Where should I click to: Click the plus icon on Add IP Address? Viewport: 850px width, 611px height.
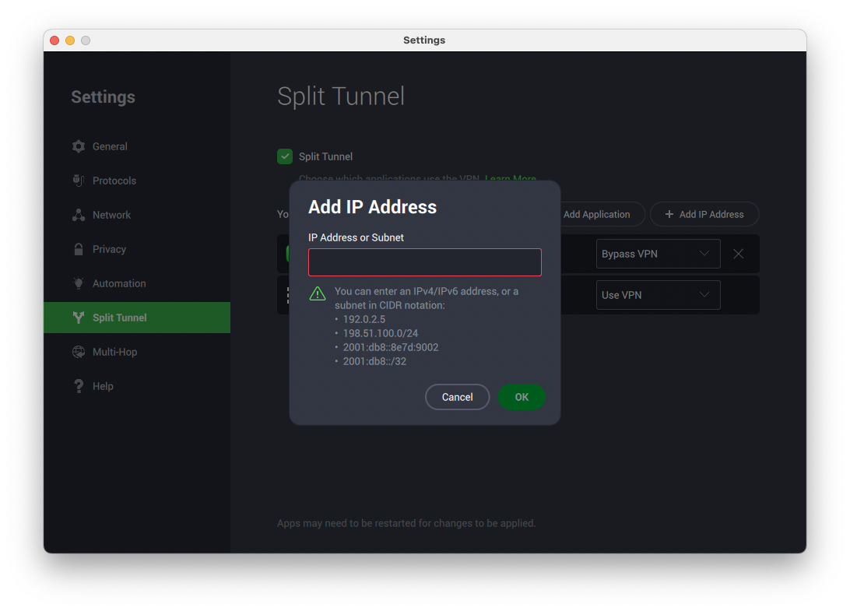669,214
